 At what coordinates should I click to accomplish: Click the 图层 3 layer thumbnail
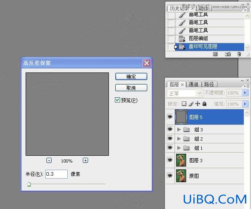pos(181,160)
